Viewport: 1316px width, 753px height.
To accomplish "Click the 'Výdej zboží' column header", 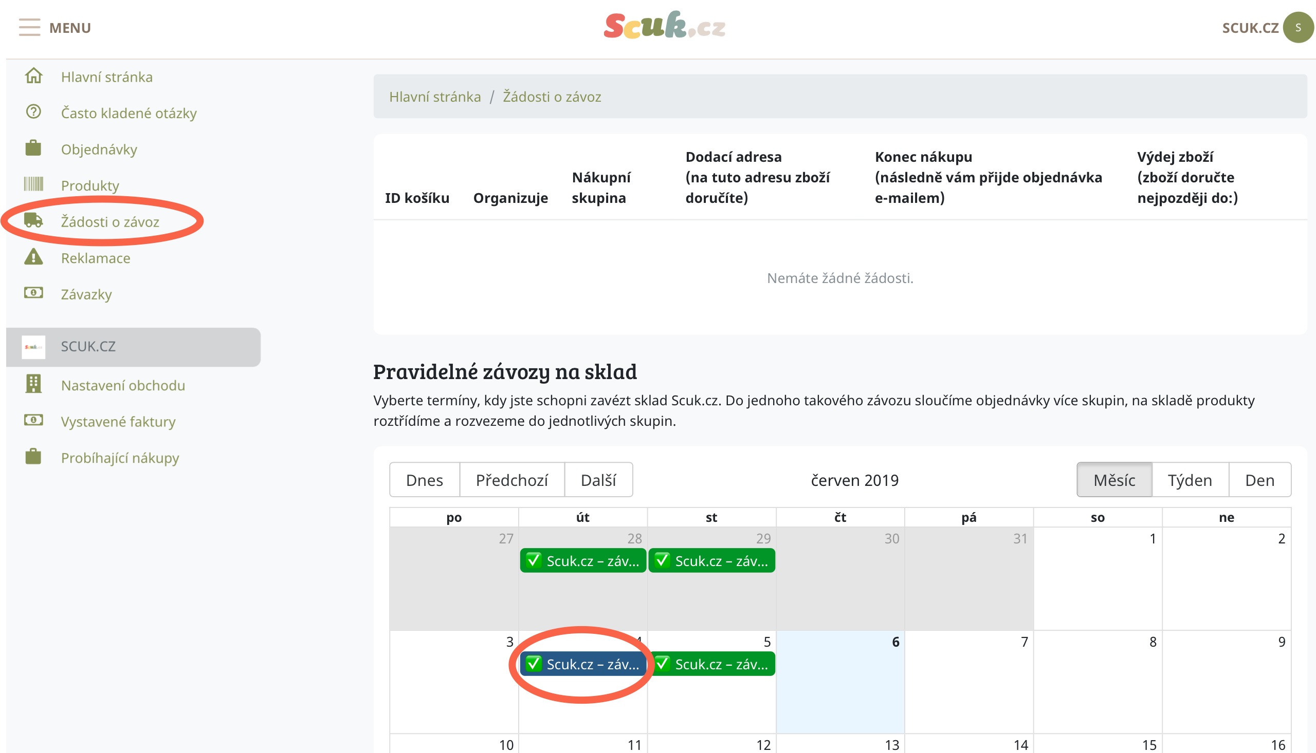I will point(1187,177).
